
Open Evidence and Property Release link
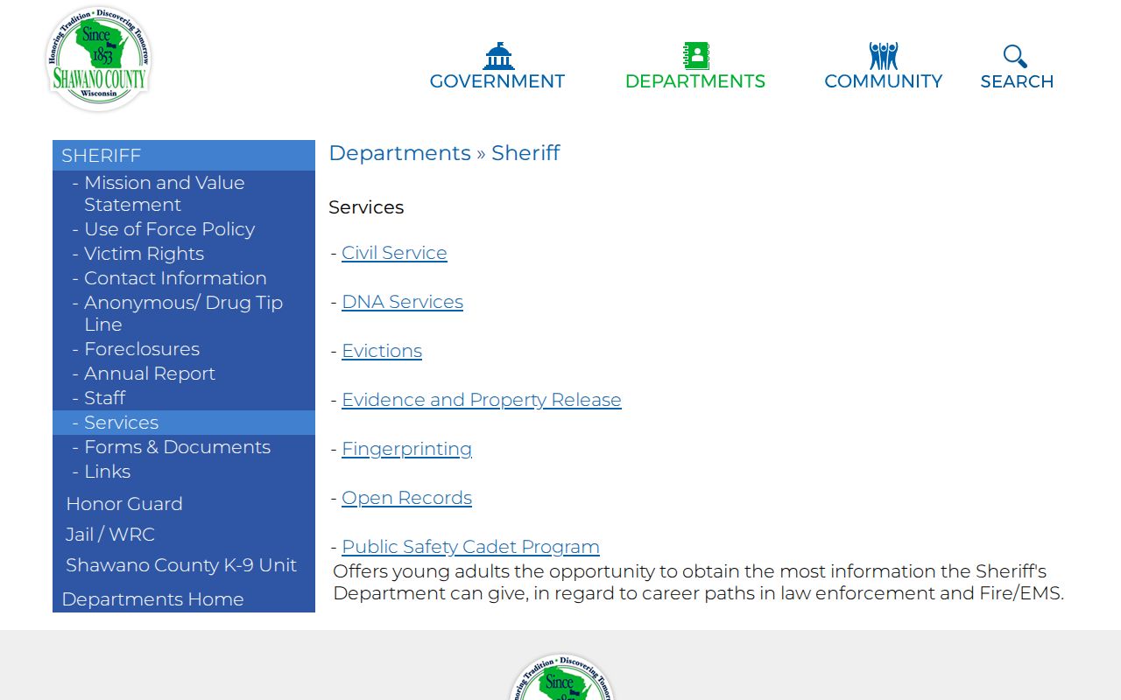(482, 400)
